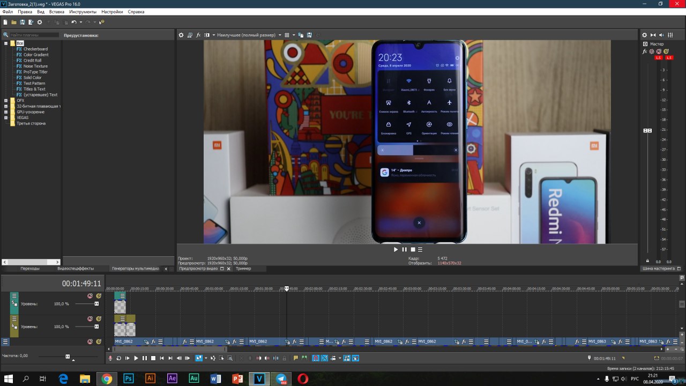Open the Master bus settings gear
The width and height of the screenshot is (686, 386).
645,35
